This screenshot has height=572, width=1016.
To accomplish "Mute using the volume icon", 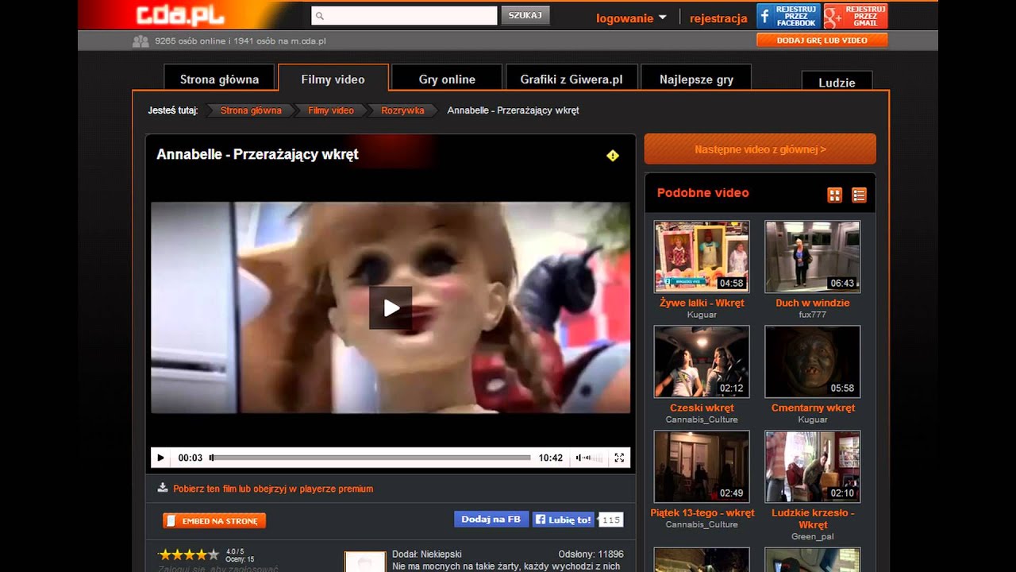I will (579, 458).
